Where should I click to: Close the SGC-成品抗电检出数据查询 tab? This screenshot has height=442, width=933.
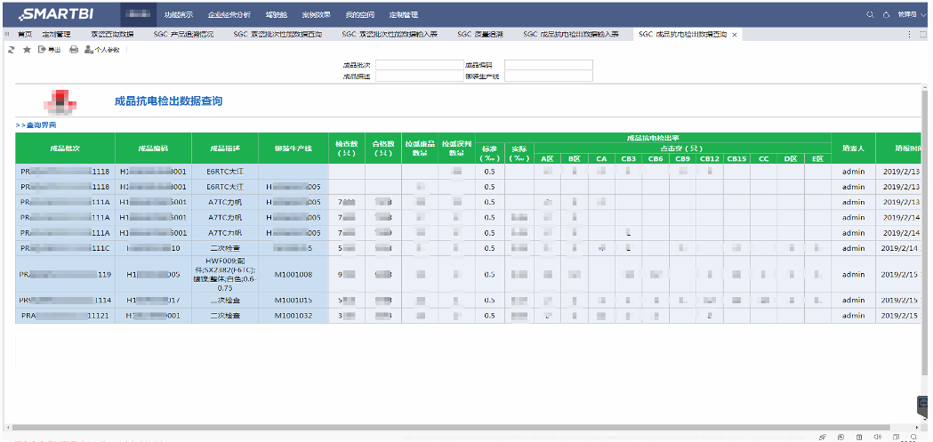coord(735,35)
